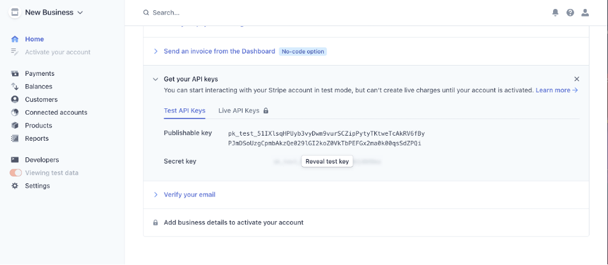Viewport: 608px width, 265px height.
Task: Open Products in the sidebar
Action: (x=38, y=125)
